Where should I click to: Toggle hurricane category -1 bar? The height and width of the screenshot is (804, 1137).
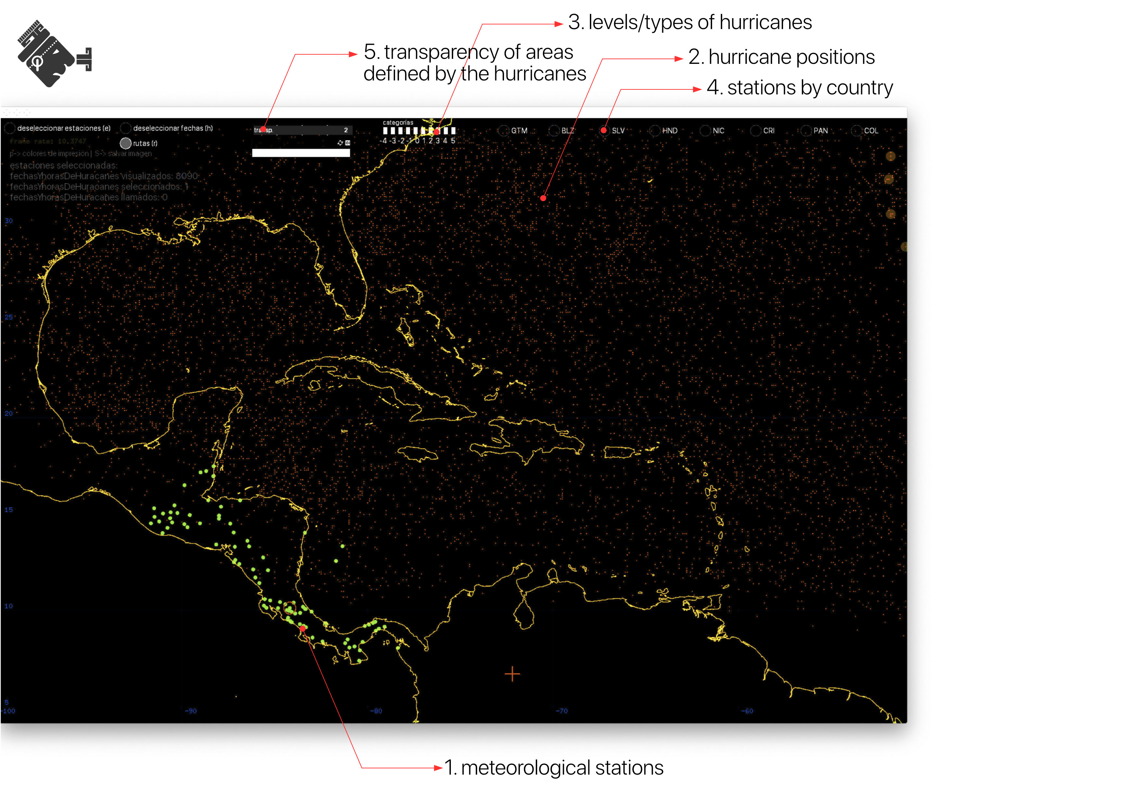pyautogui.click(x=408, y=131)
